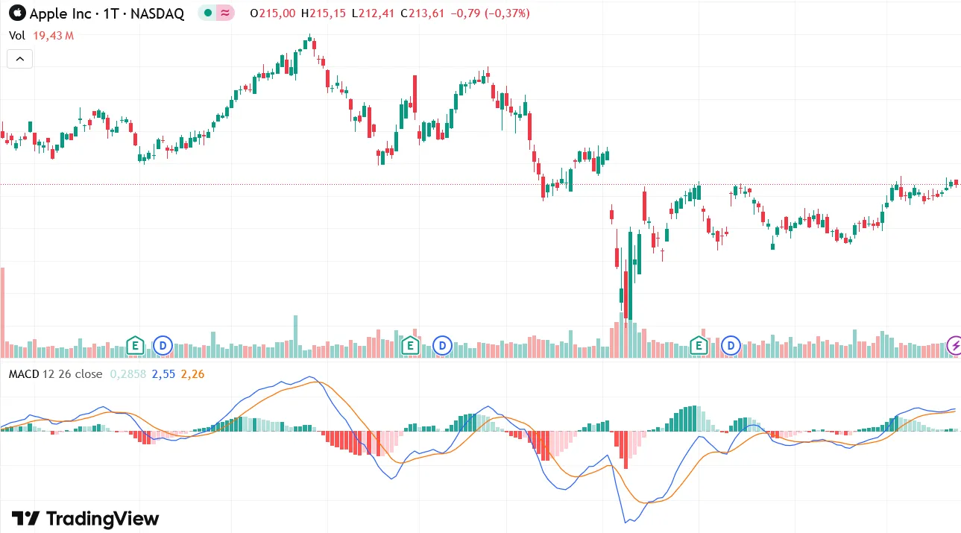Click the TradingView logo link
This screenshot has width=961, height=533.
pos(86,518)
